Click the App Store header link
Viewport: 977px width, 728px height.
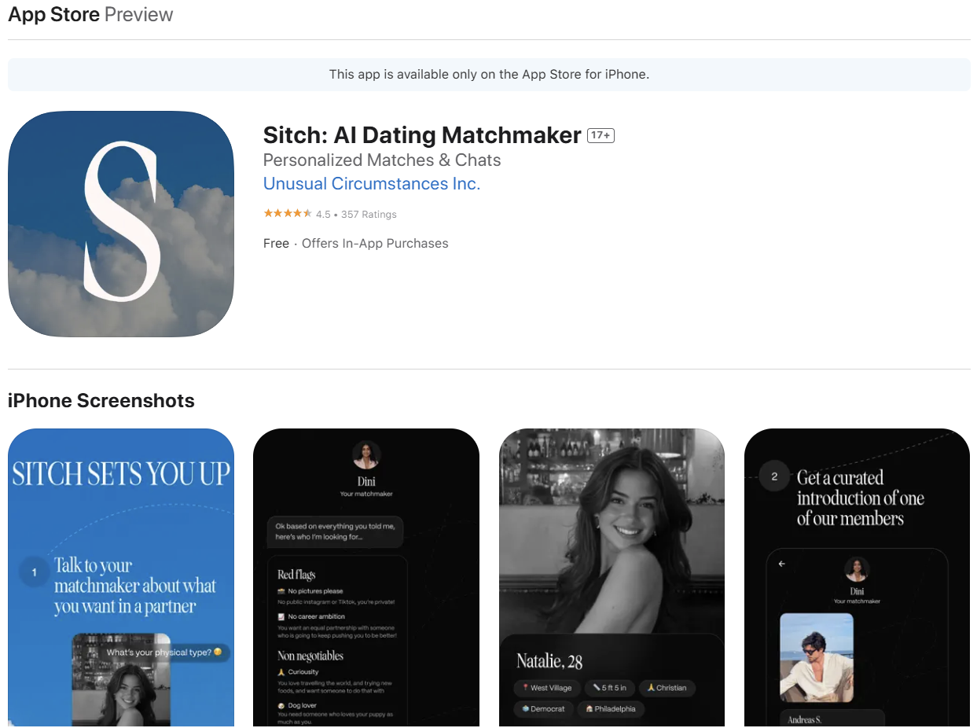(x=53, y=15)
